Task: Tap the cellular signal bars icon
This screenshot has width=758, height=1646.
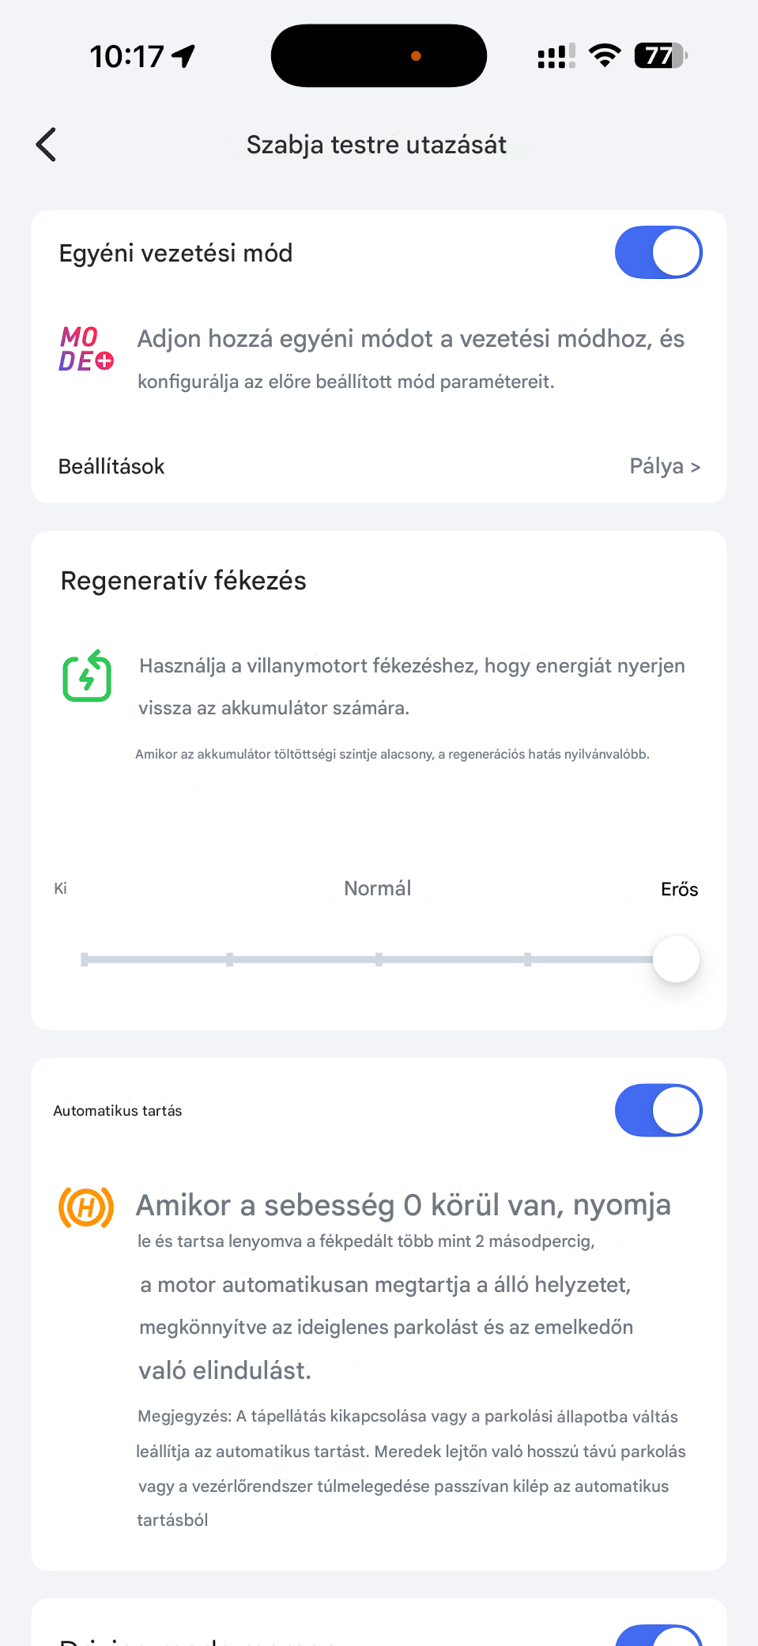Action: (x=556, y=56)
